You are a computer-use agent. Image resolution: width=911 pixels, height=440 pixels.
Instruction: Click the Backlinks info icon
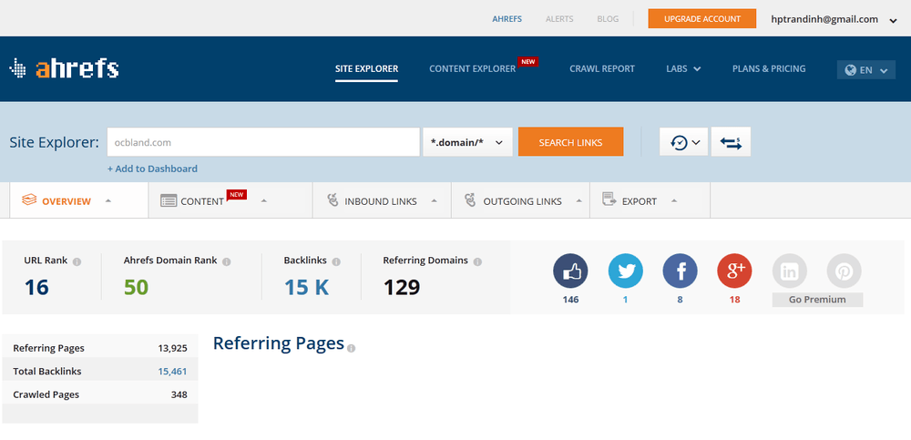pos(336,261)
